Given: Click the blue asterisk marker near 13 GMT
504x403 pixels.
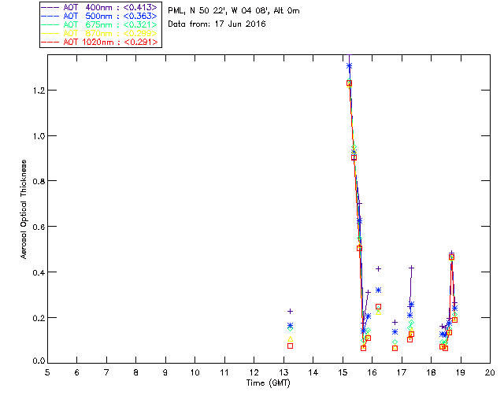Looking at the screenshot, I should [291, 326].
